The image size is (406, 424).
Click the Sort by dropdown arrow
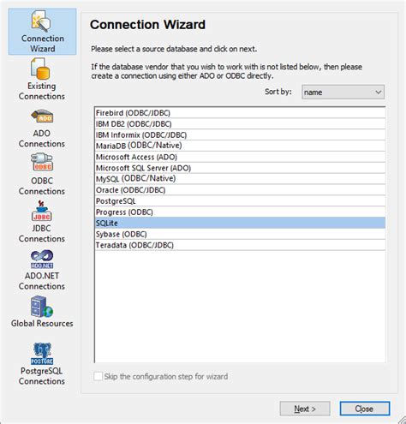[378, 93]
